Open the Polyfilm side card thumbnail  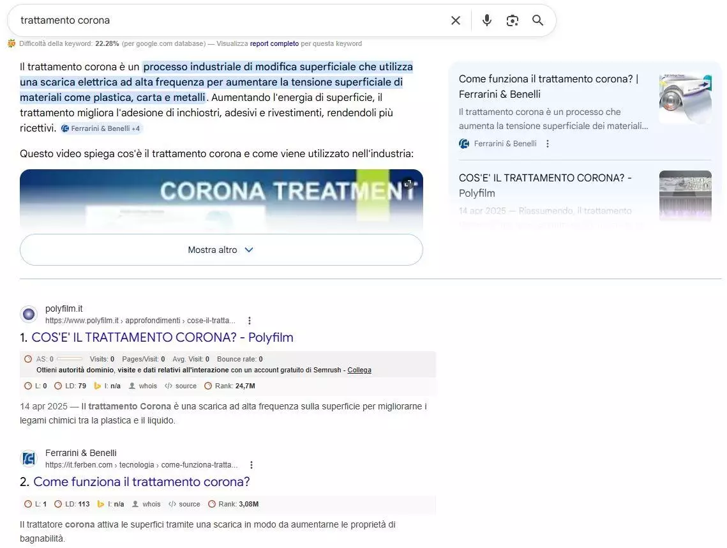[x=686, y=196]
